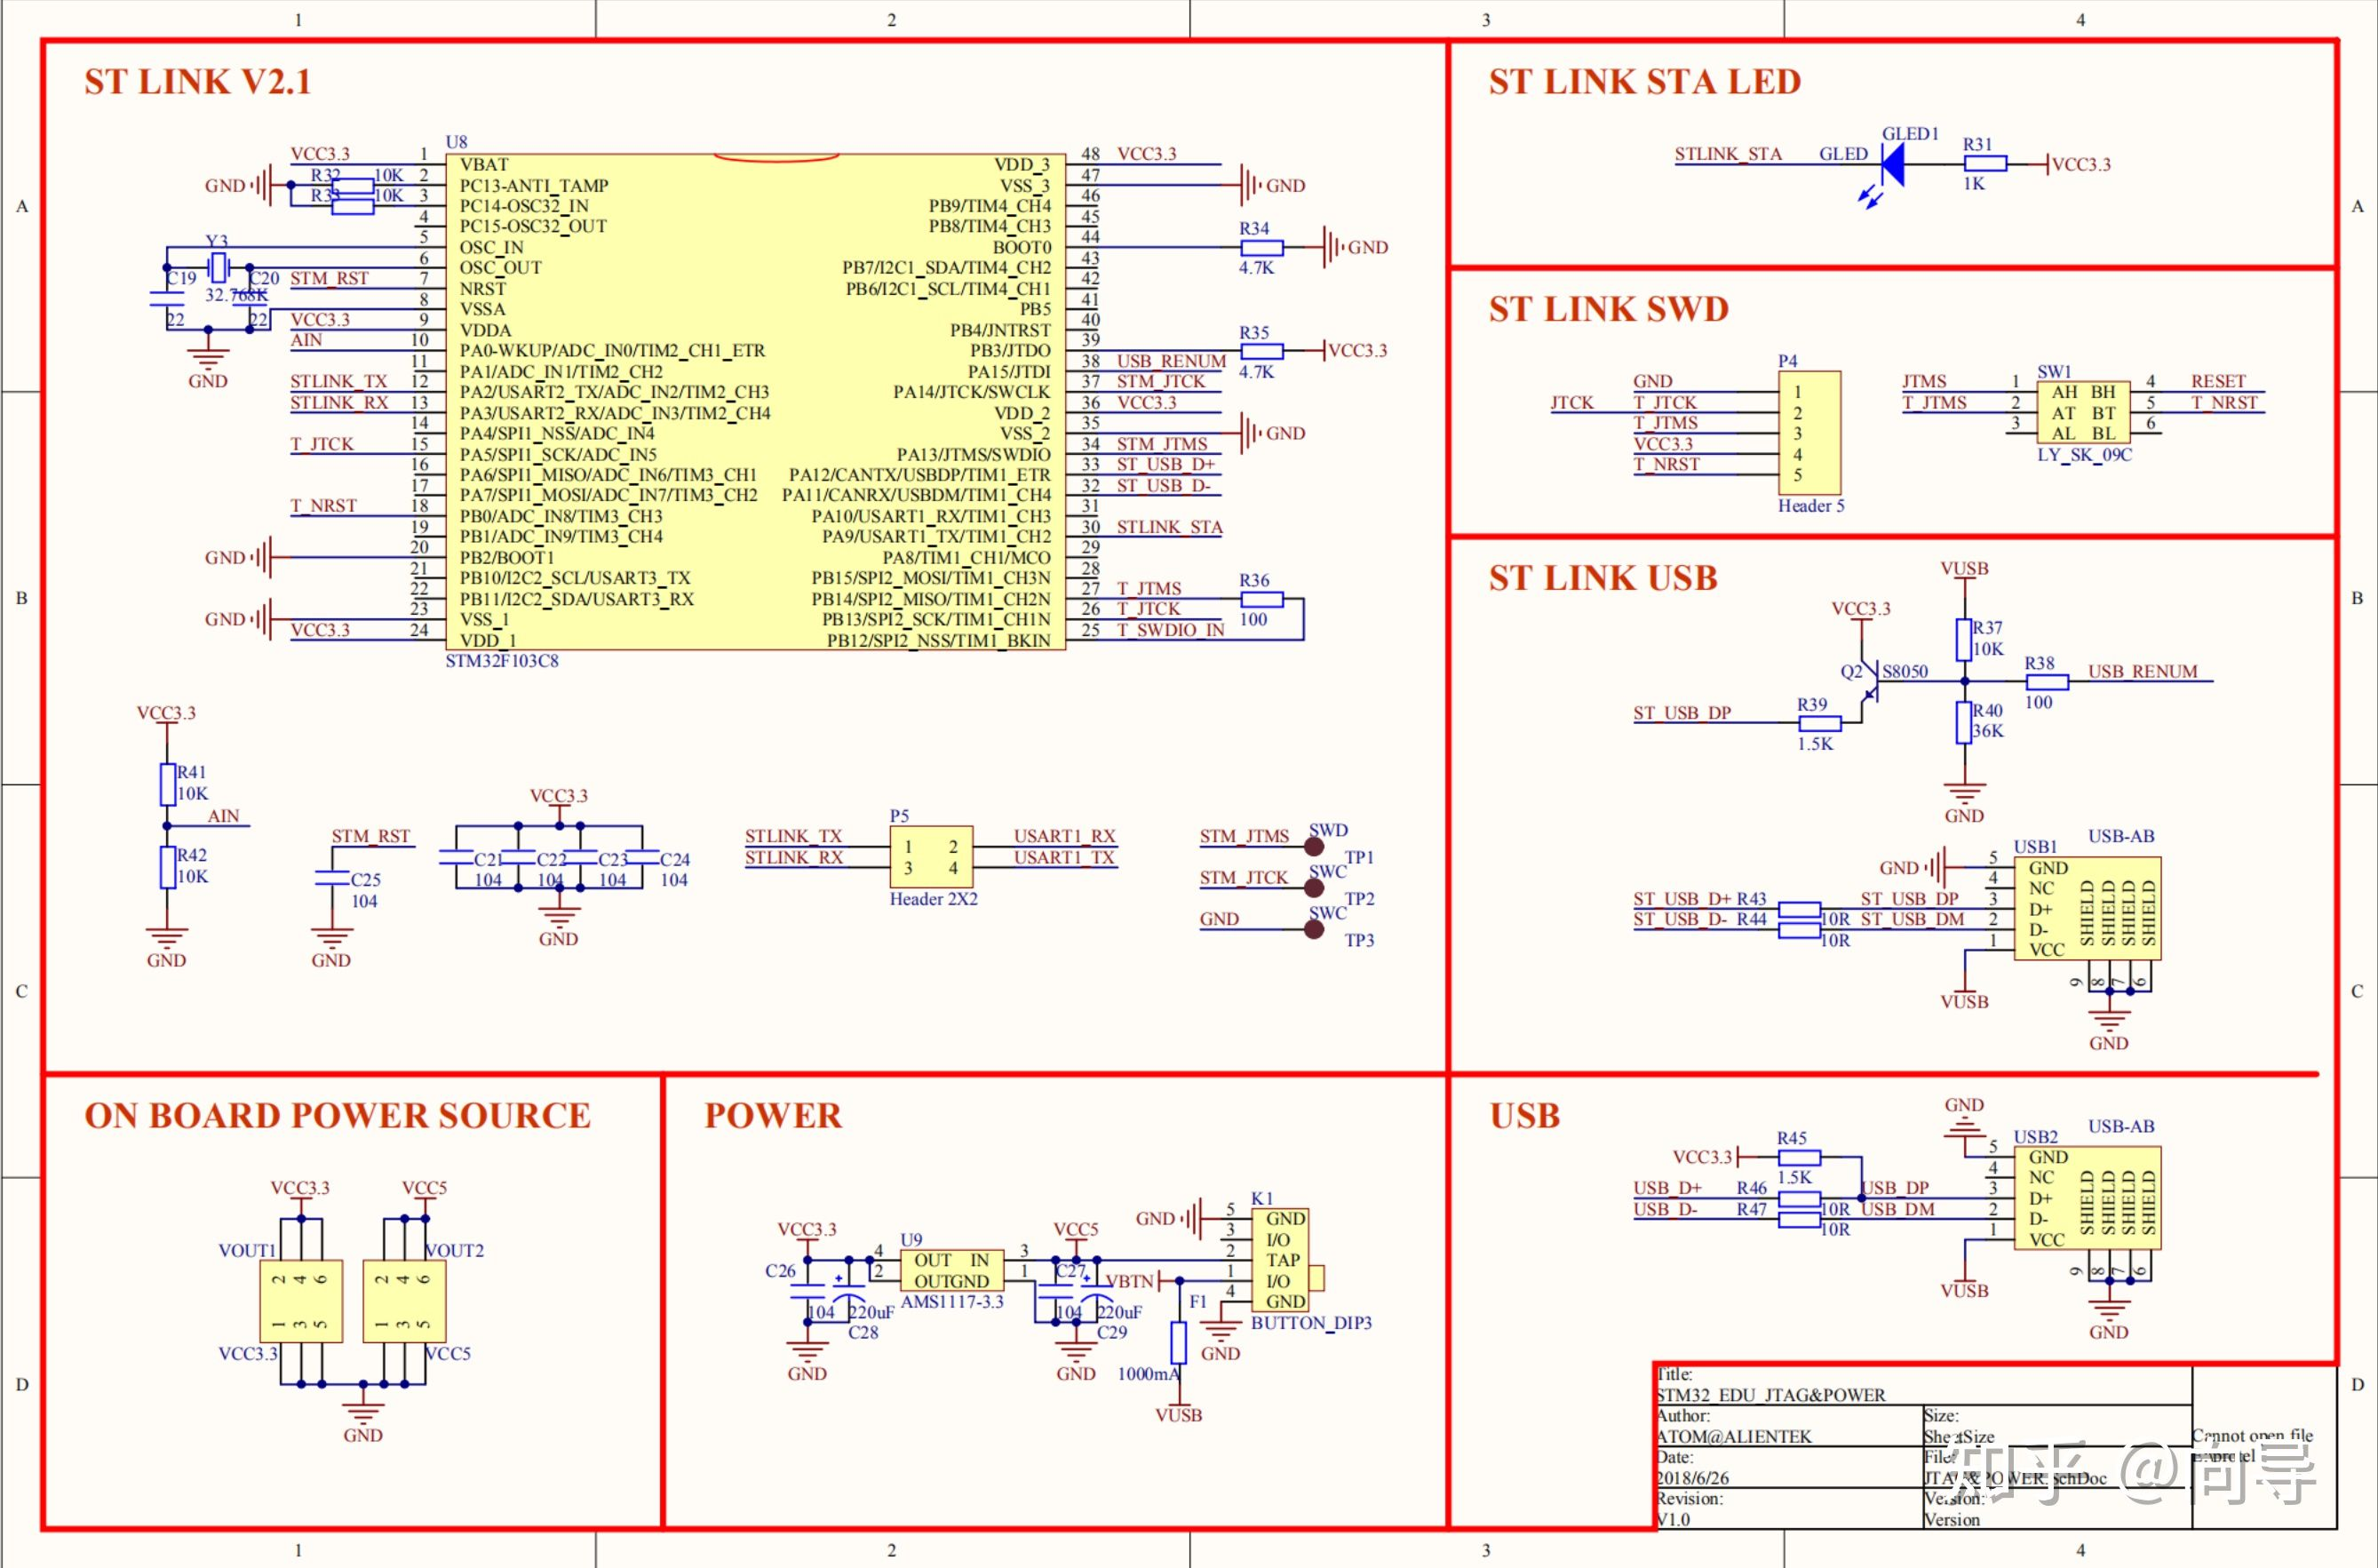Select the R37 10K resistor below VUSB
2378x1568 pixels.
point(1964,640)
